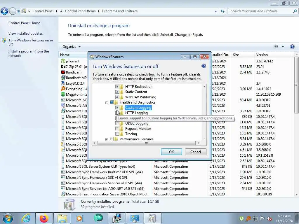The height and width of the screenshot is (224, 299).
Task: Select the HTTP Logging tree item
Action: click(136, 113)
